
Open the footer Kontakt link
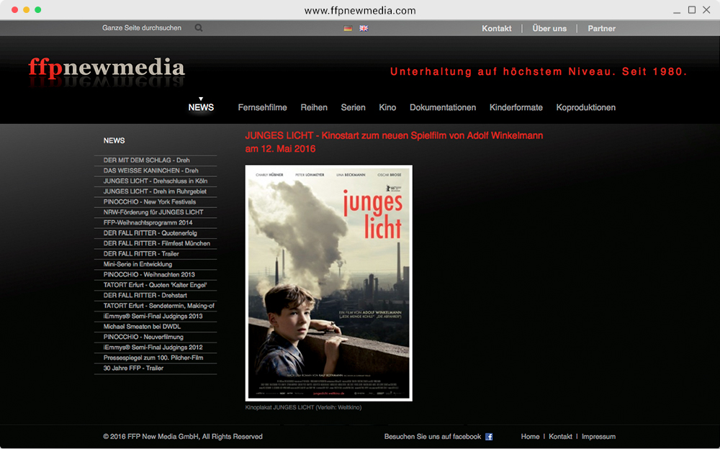tap(560, 437)
